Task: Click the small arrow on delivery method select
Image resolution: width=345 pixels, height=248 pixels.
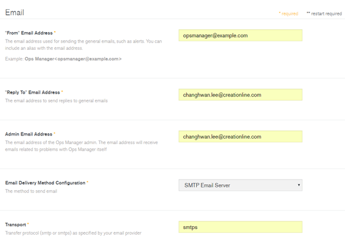Action: (x=299, y=185)
